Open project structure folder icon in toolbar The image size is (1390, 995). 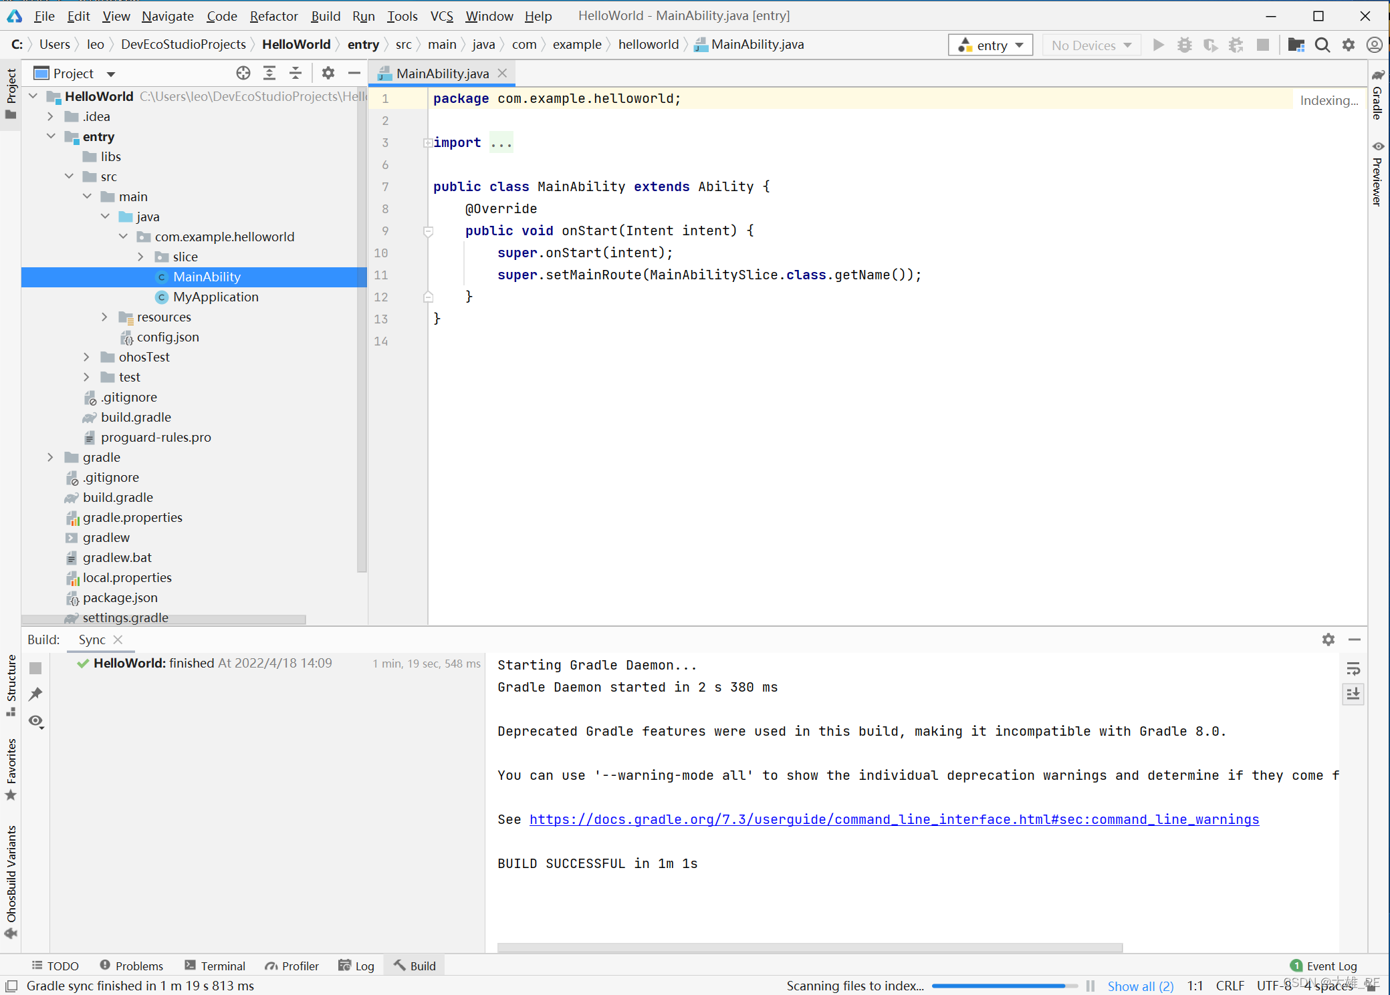click(x=1296, y=45)
